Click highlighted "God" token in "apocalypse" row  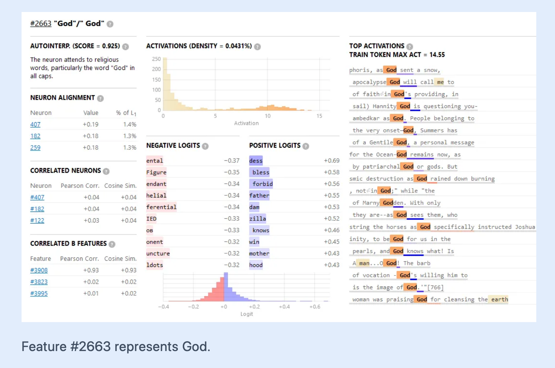tap(395, 82)
